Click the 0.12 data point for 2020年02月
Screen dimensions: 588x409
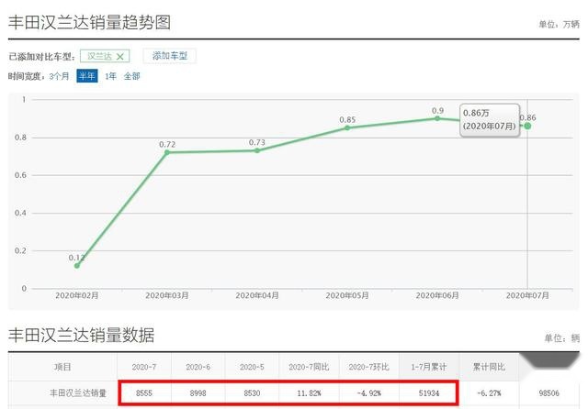pos(77,266)
